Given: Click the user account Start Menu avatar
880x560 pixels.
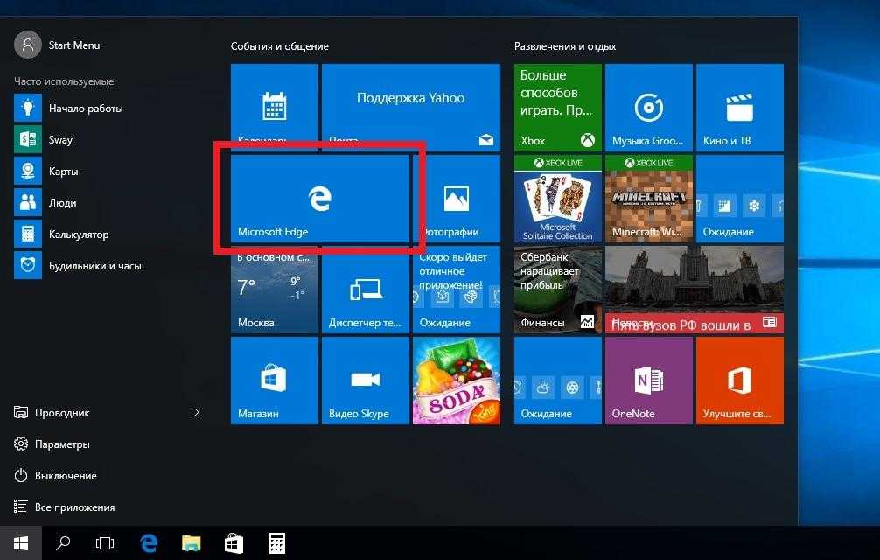Looking at the screenshot, I should (28, 45).
